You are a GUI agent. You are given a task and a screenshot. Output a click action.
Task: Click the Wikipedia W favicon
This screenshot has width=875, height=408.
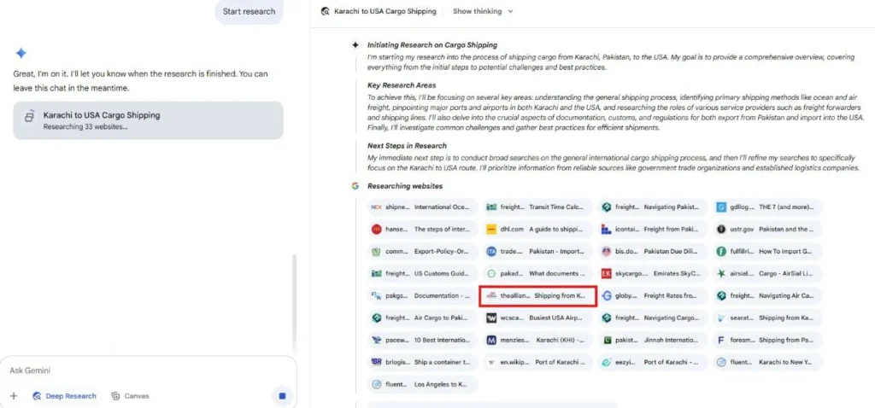pyautogui.click(x=491, y=362)
